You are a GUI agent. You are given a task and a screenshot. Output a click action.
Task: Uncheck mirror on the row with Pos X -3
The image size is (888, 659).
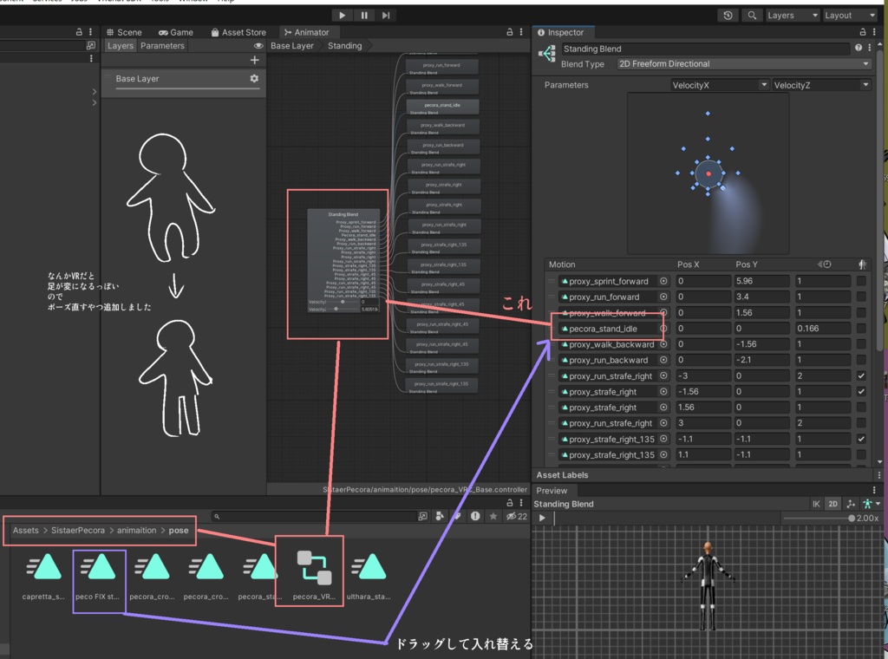click(861, 376)
